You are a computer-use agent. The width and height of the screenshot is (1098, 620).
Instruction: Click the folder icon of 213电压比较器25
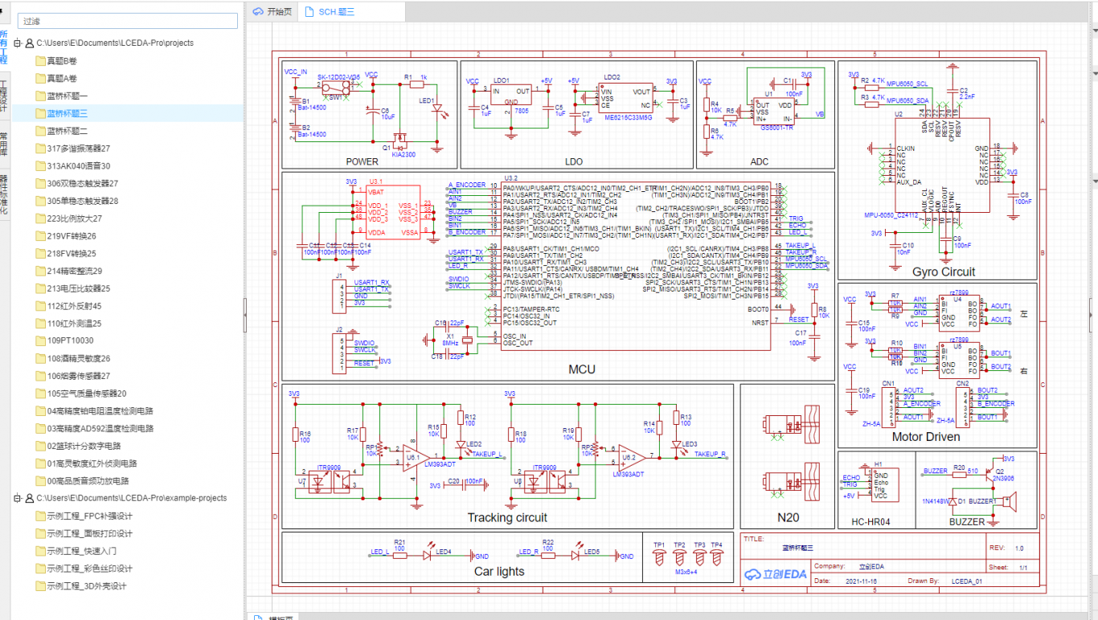(x=40, y=288)
